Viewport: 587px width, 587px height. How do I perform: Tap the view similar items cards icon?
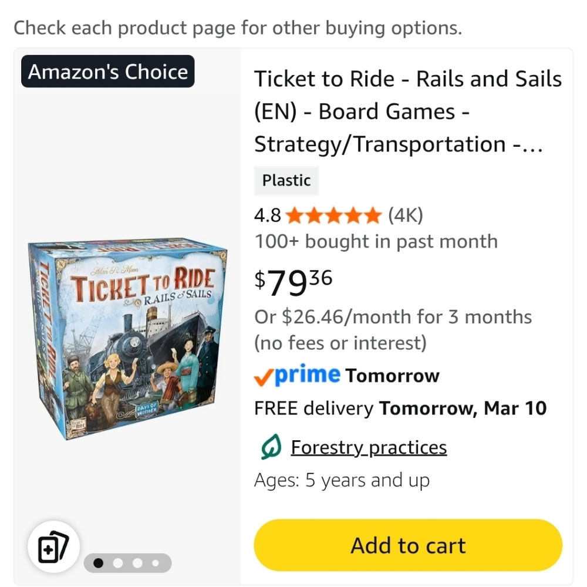click(x=53, y=546)
